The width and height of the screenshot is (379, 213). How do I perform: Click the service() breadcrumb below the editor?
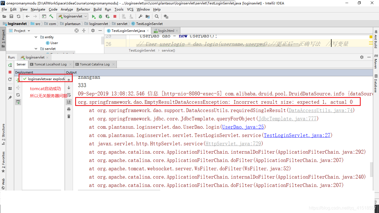pos(168,50)
